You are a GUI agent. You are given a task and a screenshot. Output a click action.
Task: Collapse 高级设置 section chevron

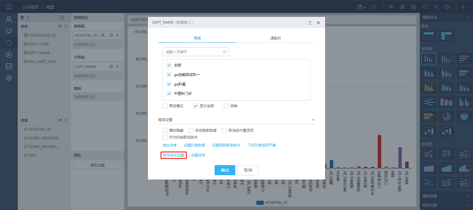[x=313, y=120]
